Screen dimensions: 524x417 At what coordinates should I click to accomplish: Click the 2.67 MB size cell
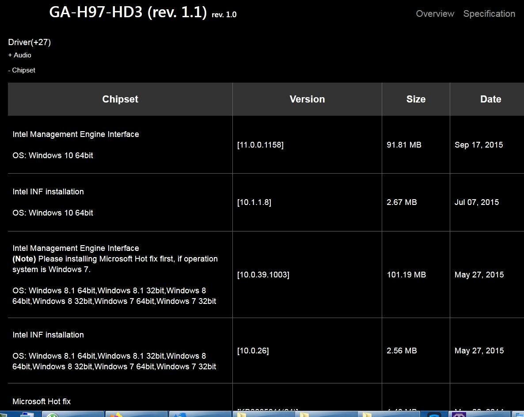(x=402, y=202)
